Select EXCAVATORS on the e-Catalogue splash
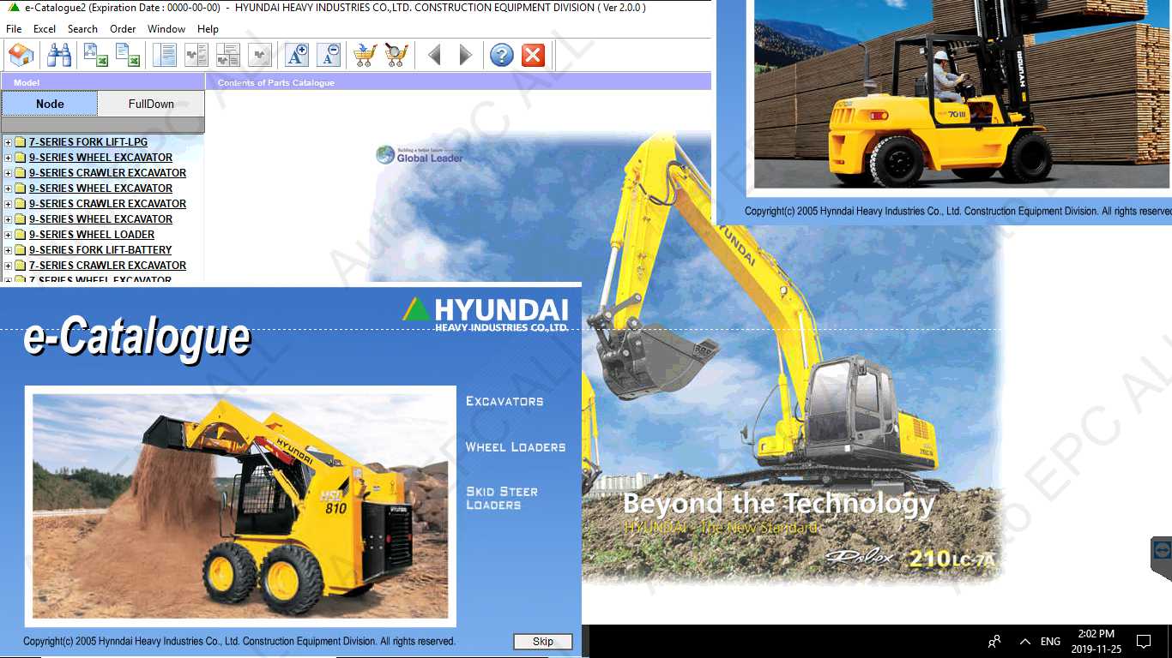Screen dimensions: 1172x658 coord(504,401)
